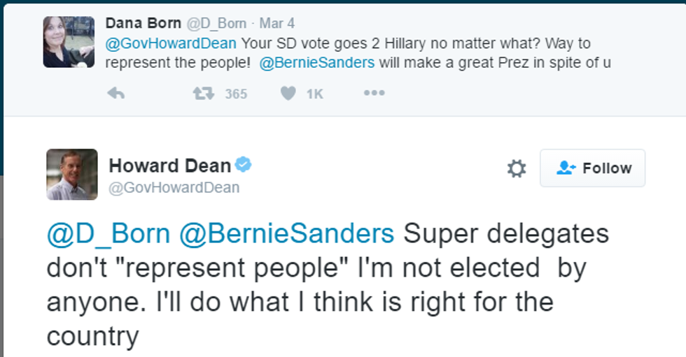Screen dimensions: 686x357
Task: Open the three-dots more options menu
Action: pyautogui.click(x=374, y=93)
